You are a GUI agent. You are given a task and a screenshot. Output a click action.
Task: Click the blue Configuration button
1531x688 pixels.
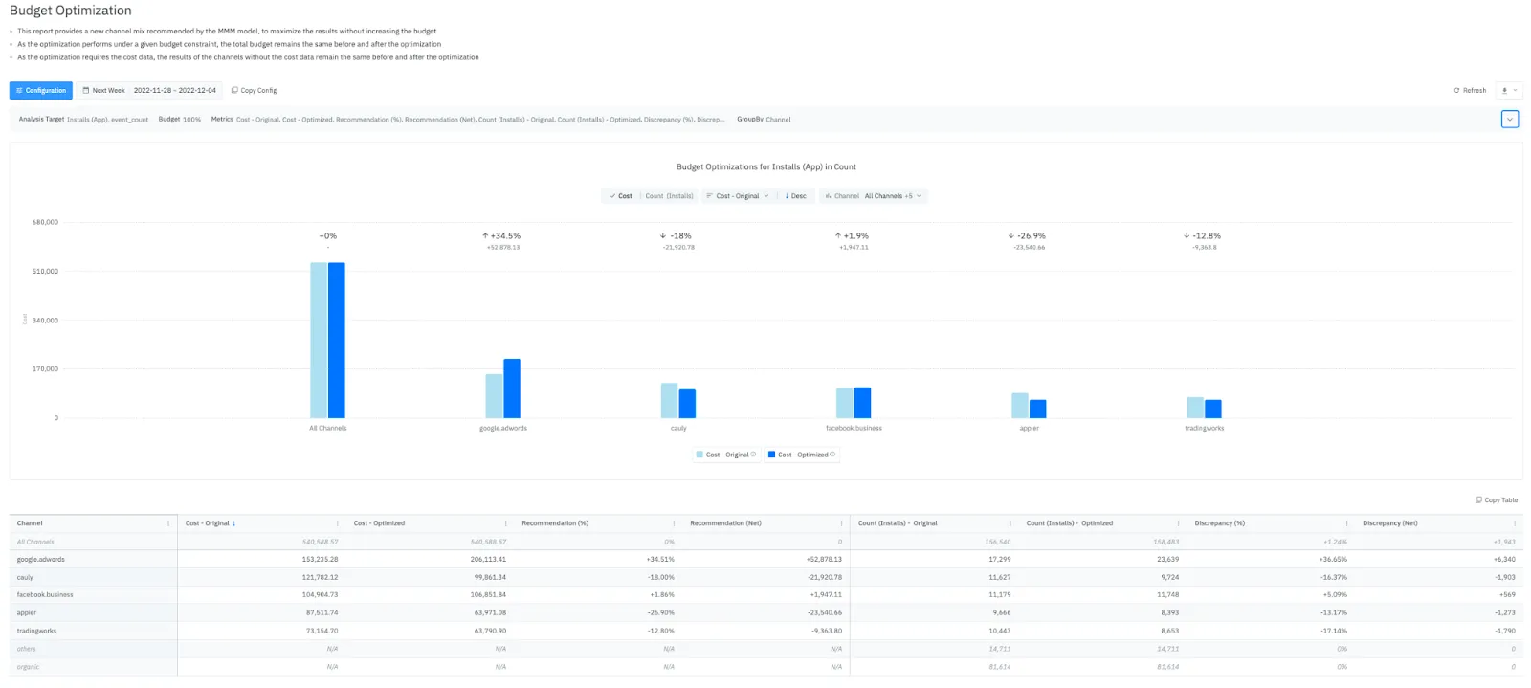coord(41,91)
